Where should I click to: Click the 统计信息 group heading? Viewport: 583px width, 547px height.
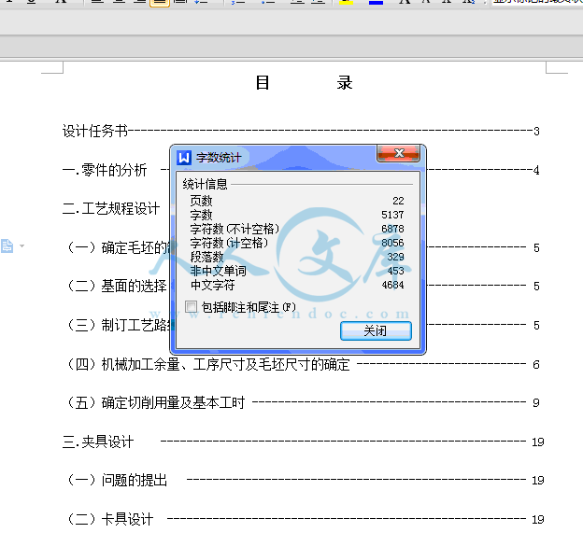(x=205, y=184)
